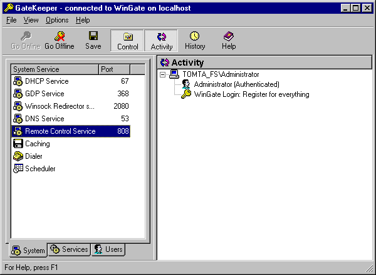Click the Caching disk icon
The width and height of the screenshot is (376, 275).
coord(18,144)
